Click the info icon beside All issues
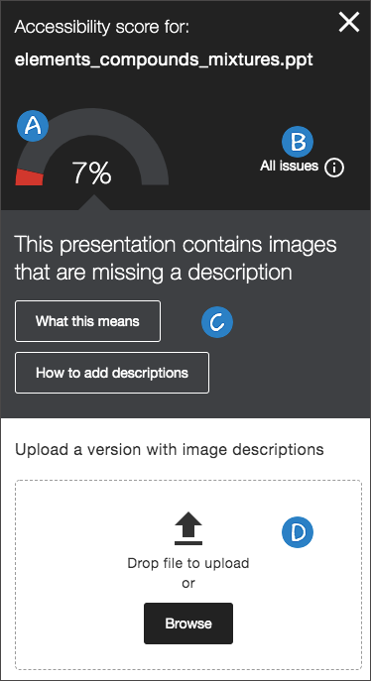Viewport: 371px width, 681px height. [x=334, y=167]
